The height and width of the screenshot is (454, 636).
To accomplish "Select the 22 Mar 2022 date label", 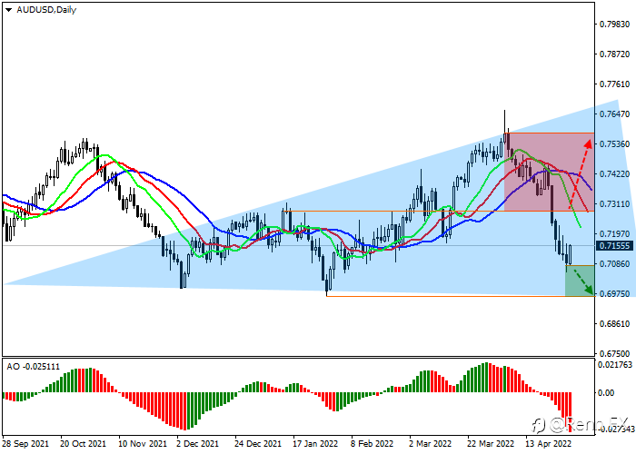I will click(491, 444).
